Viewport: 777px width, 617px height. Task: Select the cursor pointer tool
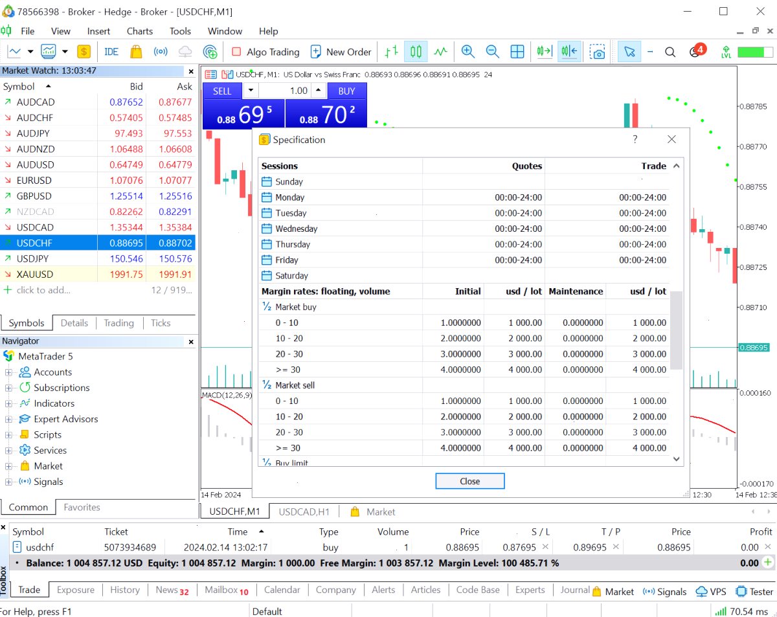point(629,52)
